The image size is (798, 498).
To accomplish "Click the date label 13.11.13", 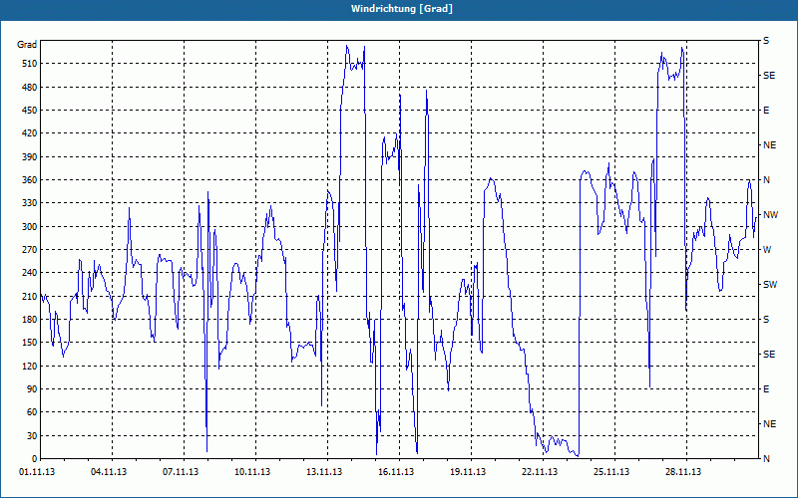I will [x=324, y=472].
